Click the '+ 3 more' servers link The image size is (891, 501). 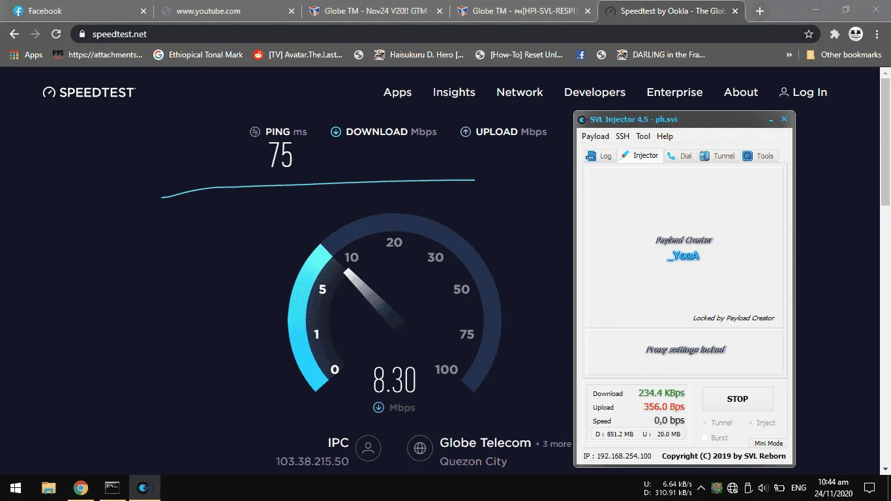click(x=553, y=444)
